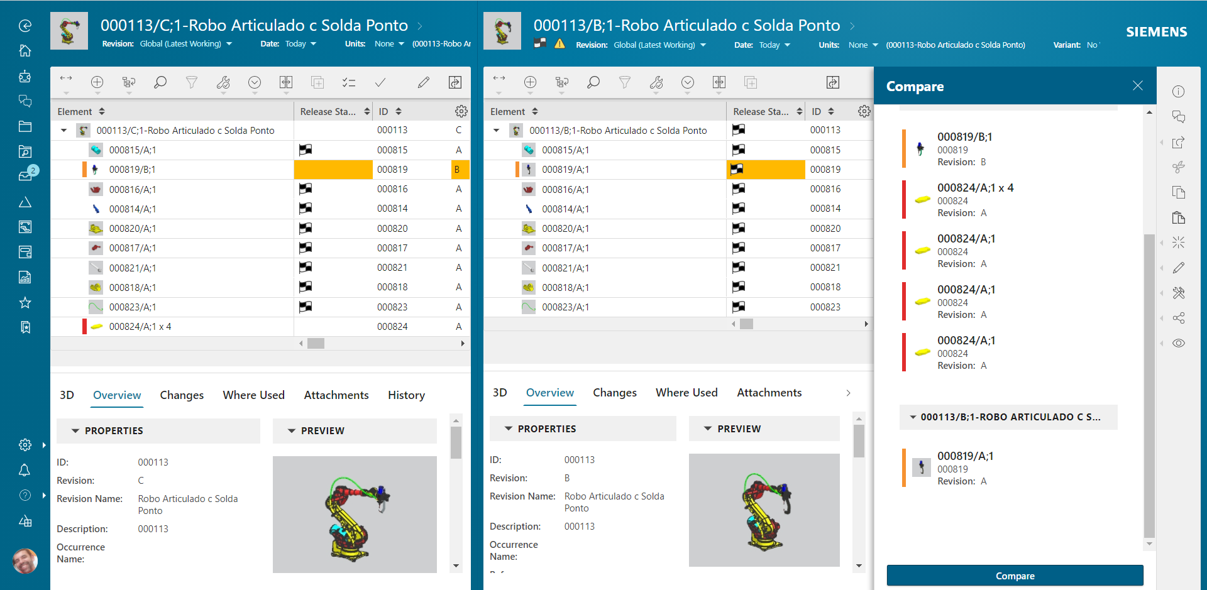Toggle the eye visibility icon in right sidebar

pos(1178,343)
